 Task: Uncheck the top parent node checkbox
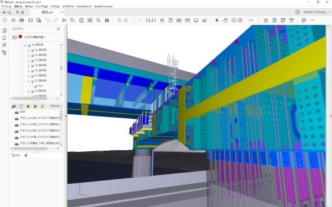pos(29,45)
